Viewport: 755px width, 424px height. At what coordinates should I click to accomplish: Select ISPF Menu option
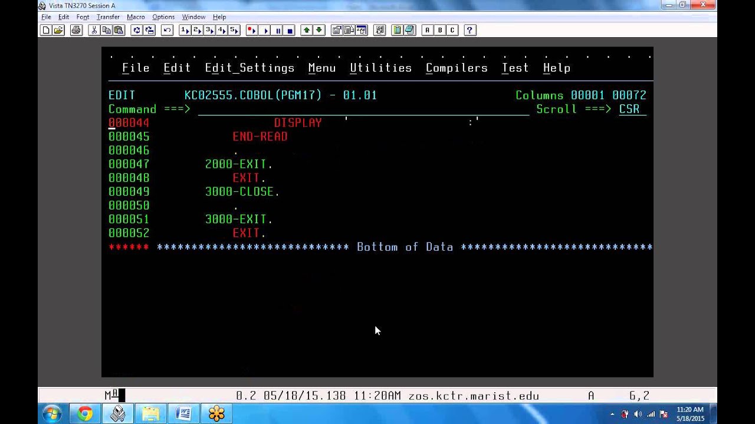(322, 68)
